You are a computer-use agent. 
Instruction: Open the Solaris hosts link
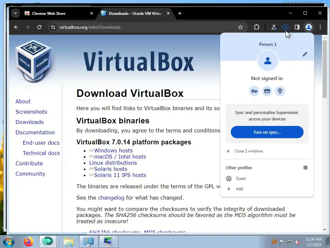(x=111, y=169)
